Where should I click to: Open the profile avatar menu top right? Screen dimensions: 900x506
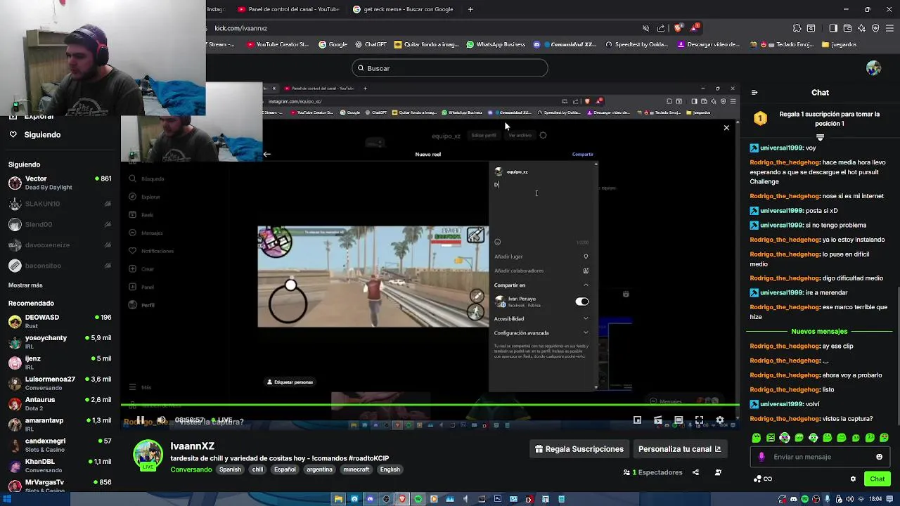click(x=873, y=68)
